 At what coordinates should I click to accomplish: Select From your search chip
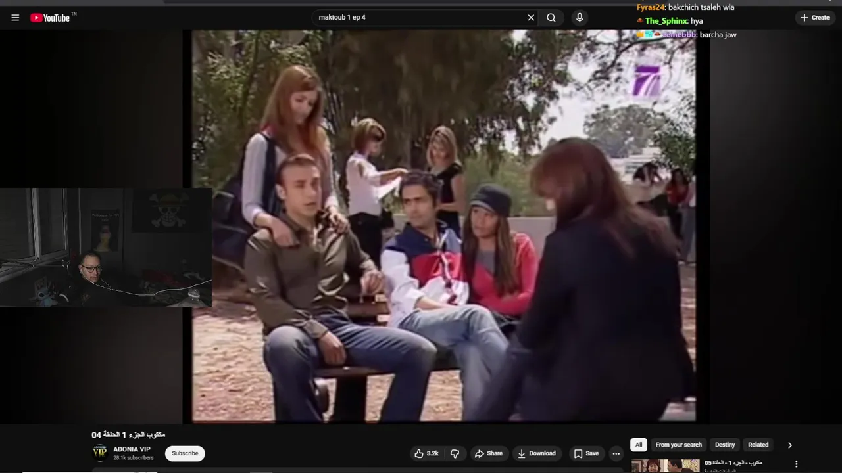click(x=678, y=445)
